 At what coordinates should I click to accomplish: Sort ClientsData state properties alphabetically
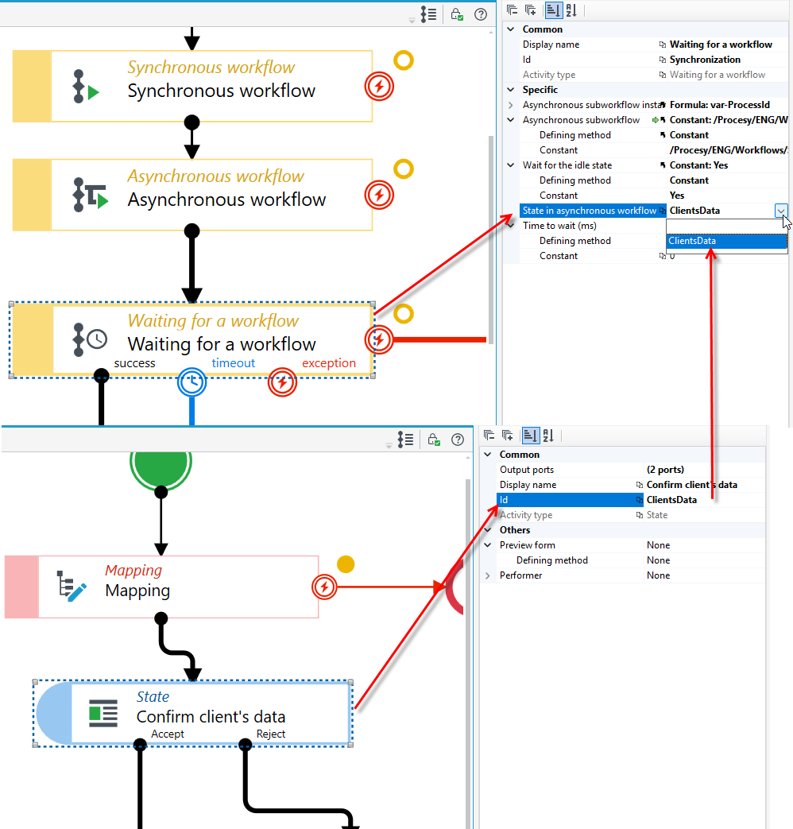point(548,436)
